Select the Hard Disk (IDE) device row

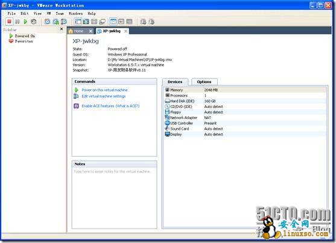pos(246,101)
